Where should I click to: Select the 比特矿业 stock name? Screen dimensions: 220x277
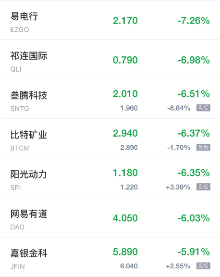click(x=29, y=135)
